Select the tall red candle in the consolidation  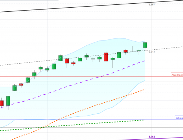point(106,57)
